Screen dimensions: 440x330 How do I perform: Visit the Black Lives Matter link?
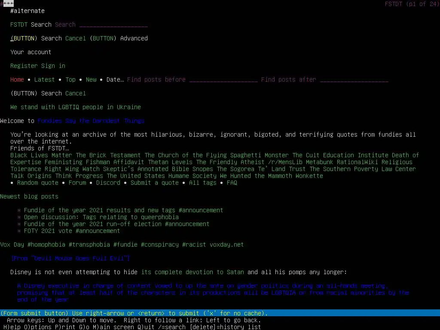[41, 155]
